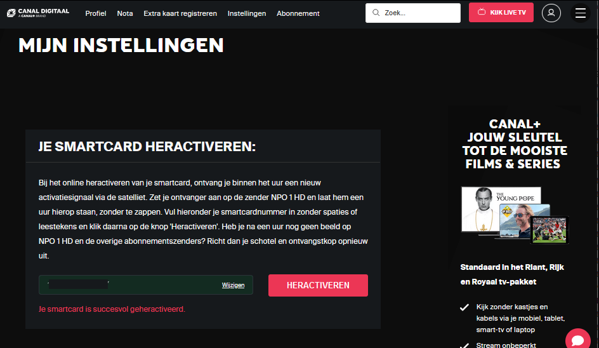Click the Canal+ promo banner heading
599x348 pixels.
[x=515, y=144]
